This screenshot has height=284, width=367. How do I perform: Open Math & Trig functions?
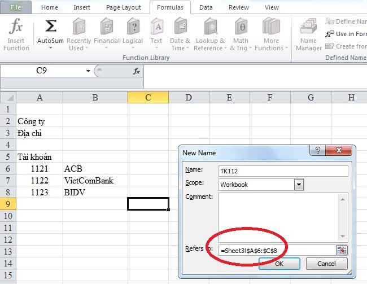pyautogui.click(x=241, y=34)
